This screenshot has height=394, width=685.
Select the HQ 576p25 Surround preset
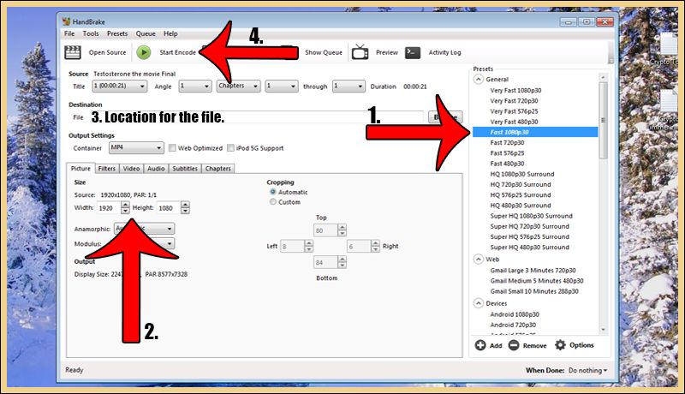coord(521,194)
